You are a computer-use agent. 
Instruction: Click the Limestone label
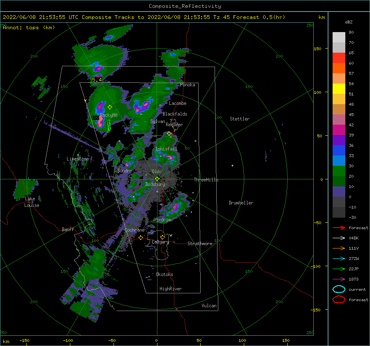pyautogui.click(x=78, y=159)
